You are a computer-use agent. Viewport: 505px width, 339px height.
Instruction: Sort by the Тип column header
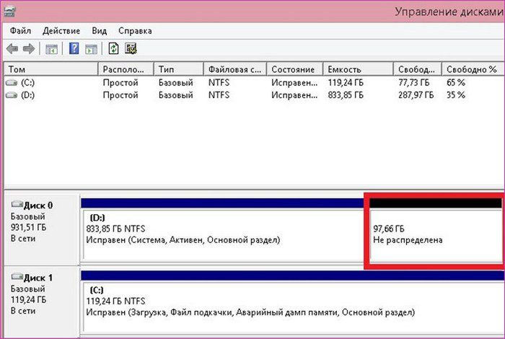(179, 69)
